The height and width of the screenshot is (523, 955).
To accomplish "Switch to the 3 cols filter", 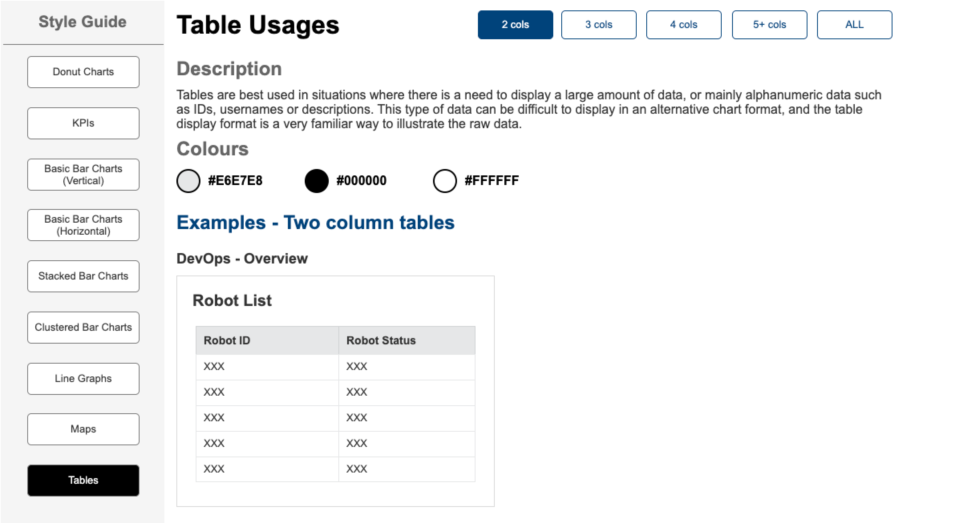I will [x=599, y=25].
